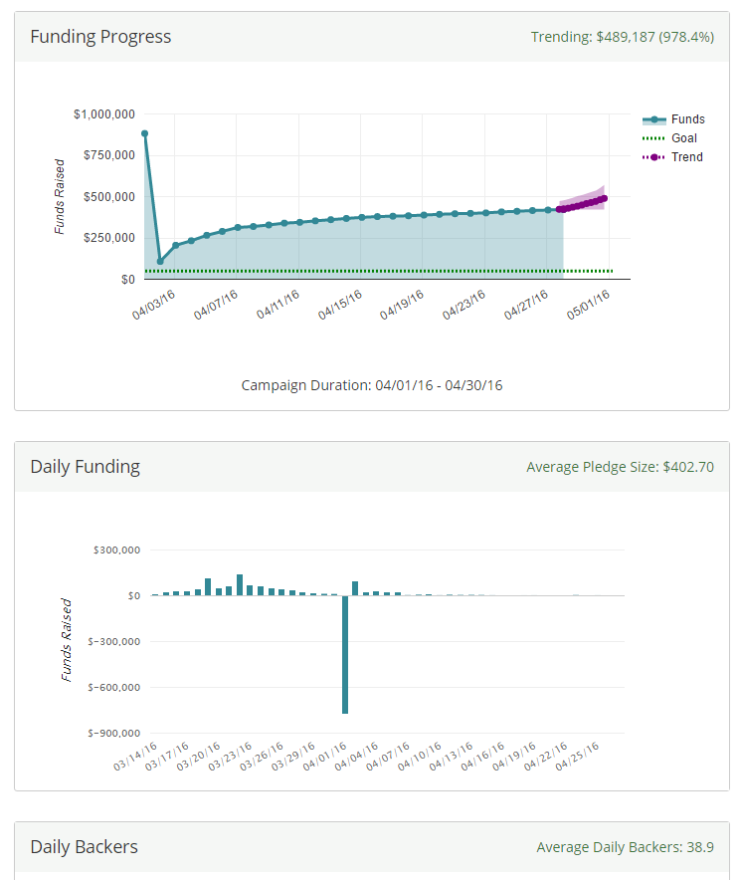The image size is (741, 880).
Task: Click the Average Pledge Size $402.70 text
Action: (x=620, y=467)
